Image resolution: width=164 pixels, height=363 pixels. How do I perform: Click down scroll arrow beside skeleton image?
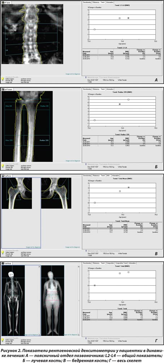pos(79,335)
